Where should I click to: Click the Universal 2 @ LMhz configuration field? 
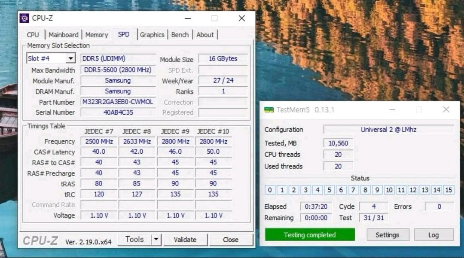point(388,130)
